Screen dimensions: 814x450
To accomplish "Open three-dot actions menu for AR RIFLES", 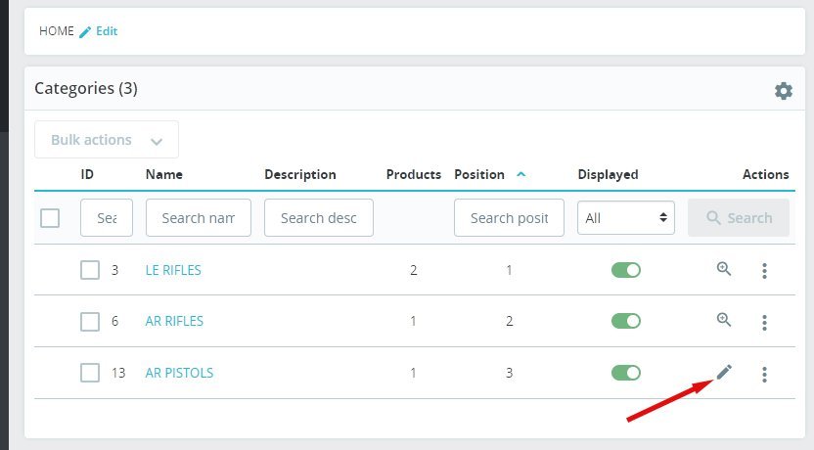I will [x=764, y=322].
